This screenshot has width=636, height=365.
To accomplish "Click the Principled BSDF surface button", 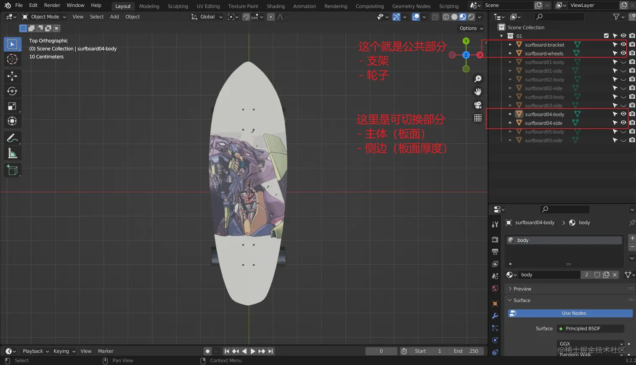I will tap(590, 329).
